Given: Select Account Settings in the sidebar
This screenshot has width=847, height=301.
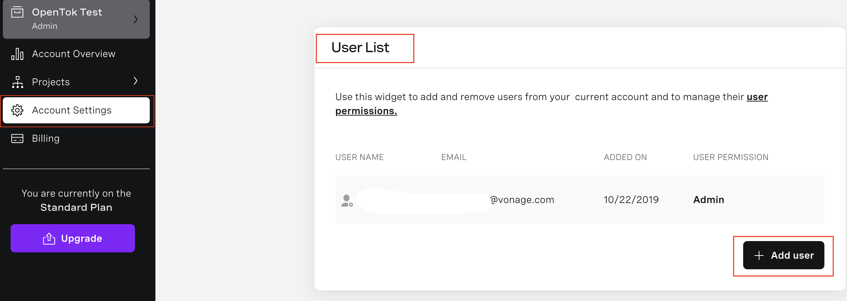Looking at the screenshot, I should pos(76,110).
